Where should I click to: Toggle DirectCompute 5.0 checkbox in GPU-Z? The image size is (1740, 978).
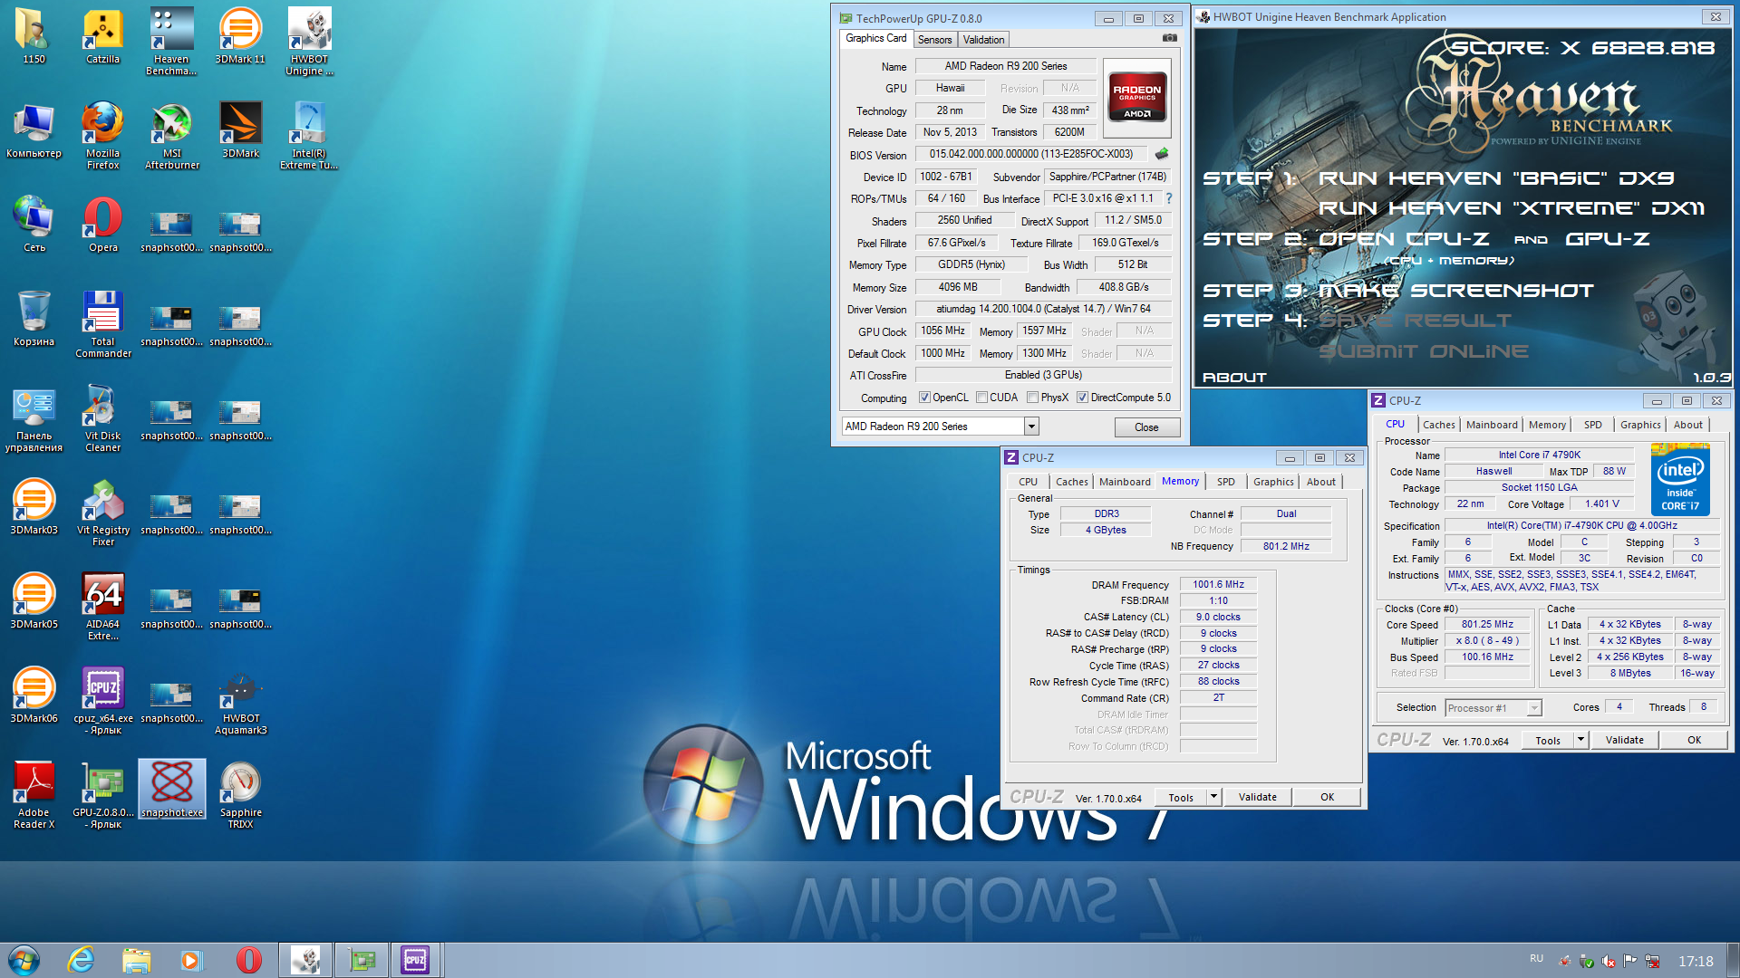pos(1082,398)
